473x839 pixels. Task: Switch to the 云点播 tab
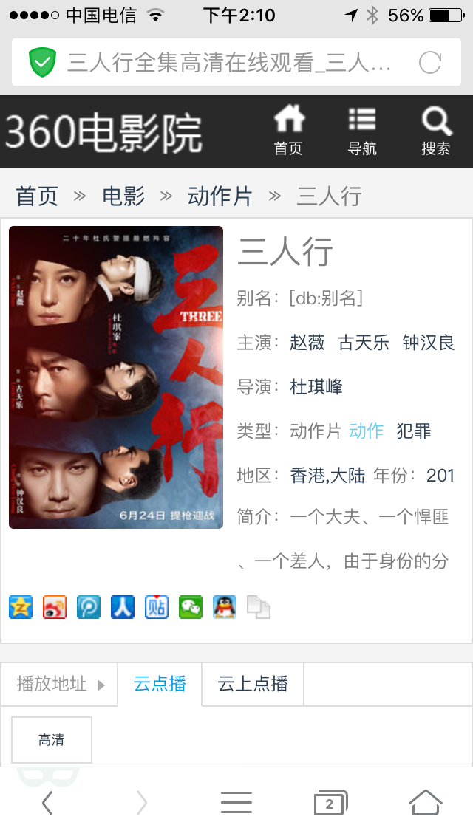[x=160, y=684]
